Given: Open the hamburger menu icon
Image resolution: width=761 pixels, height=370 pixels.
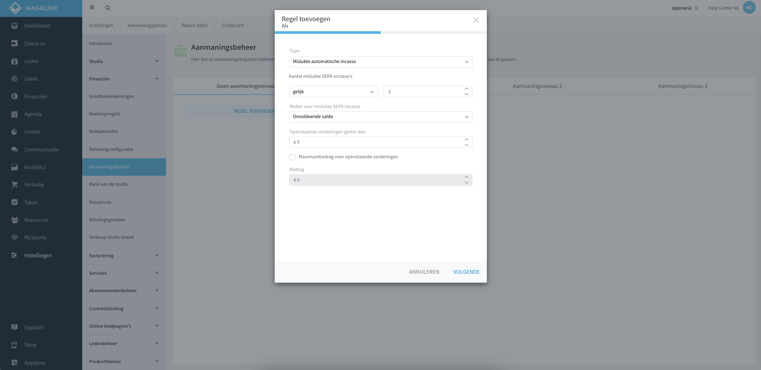Looking at the screenshot, I should pyautogui.click(x=92, y=7).
